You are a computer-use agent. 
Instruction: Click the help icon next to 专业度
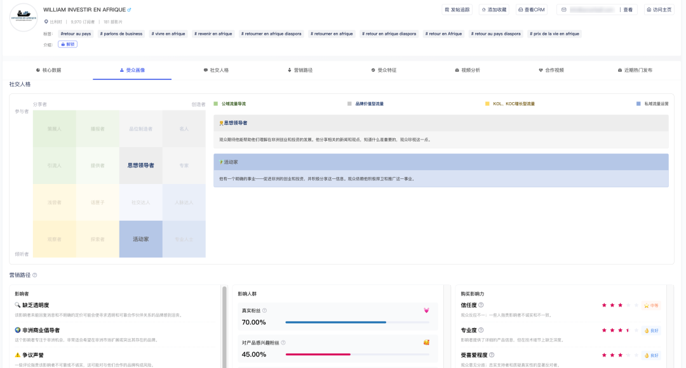pyautogui.click(x=481, y=331)
